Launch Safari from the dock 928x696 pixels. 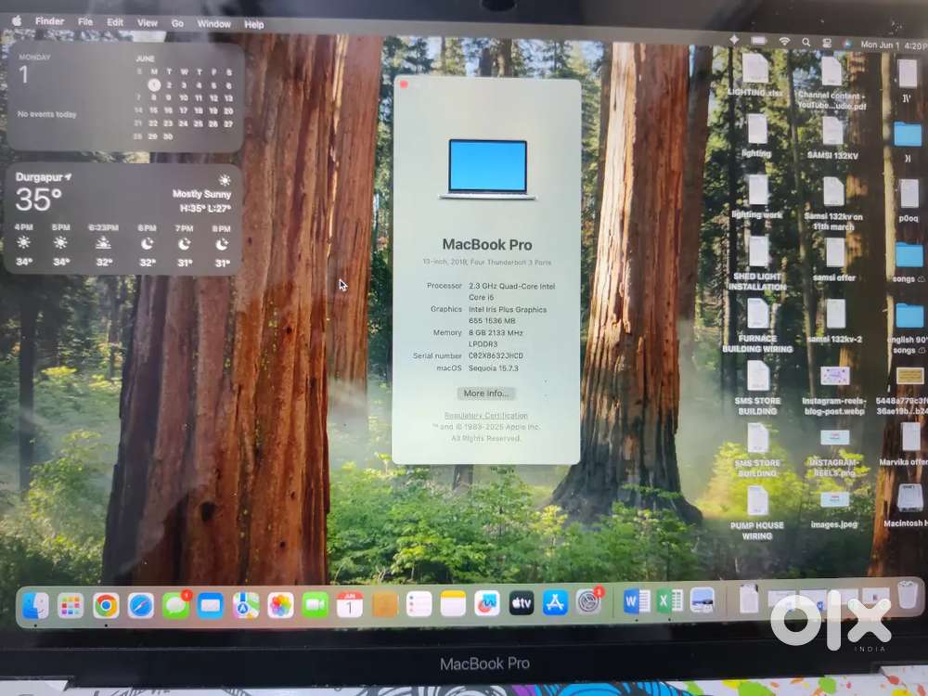click(140, 605)
